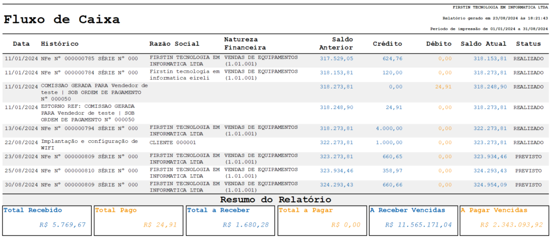Select the "358,97" credit value
The image size is (552, 239).
point(392,171)
